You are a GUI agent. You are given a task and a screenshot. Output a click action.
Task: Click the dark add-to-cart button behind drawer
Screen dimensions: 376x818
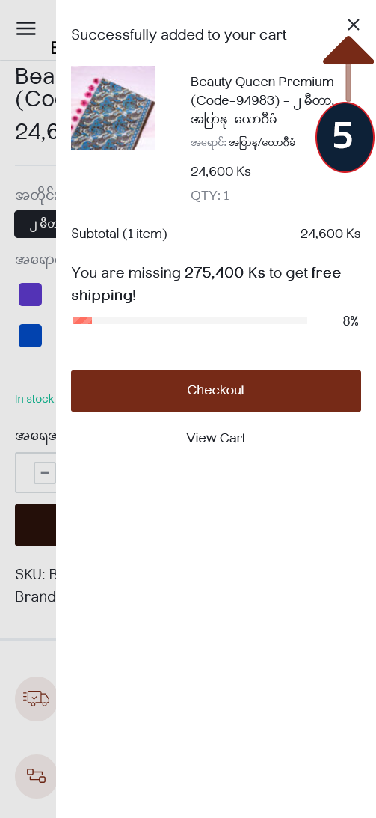[x=35, y=525]
